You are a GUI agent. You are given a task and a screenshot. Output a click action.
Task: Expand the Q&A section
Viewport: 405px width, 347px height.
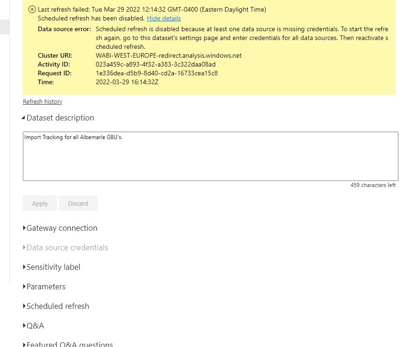point(34,326)
